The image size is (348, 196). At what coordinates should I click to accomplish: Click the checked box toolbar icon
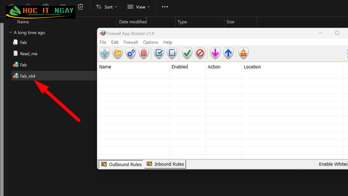click(159, 53)
